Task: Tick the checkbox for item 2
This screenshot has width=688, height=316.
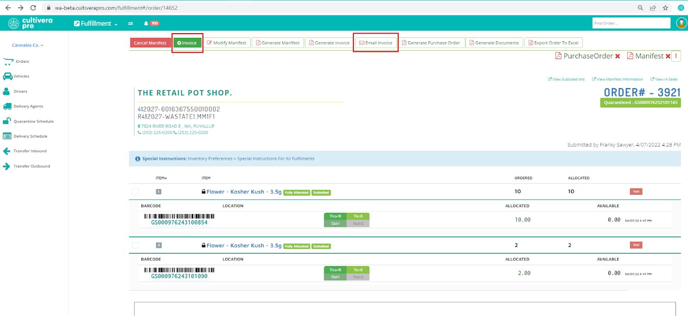Action: coord(135,245)
